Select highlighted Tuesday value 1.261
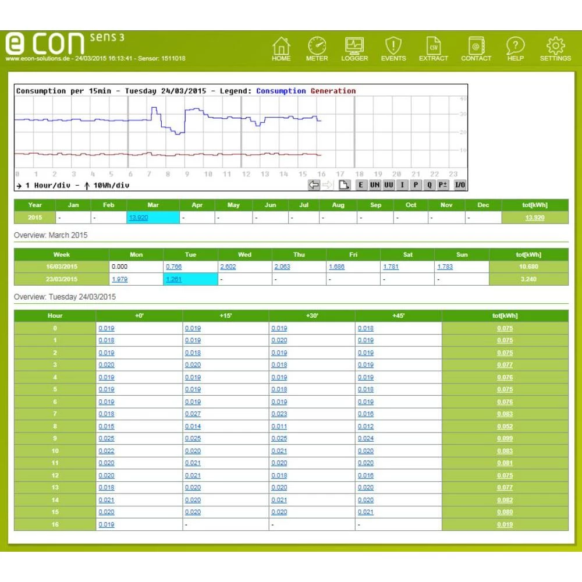 [x=174, y=279]
